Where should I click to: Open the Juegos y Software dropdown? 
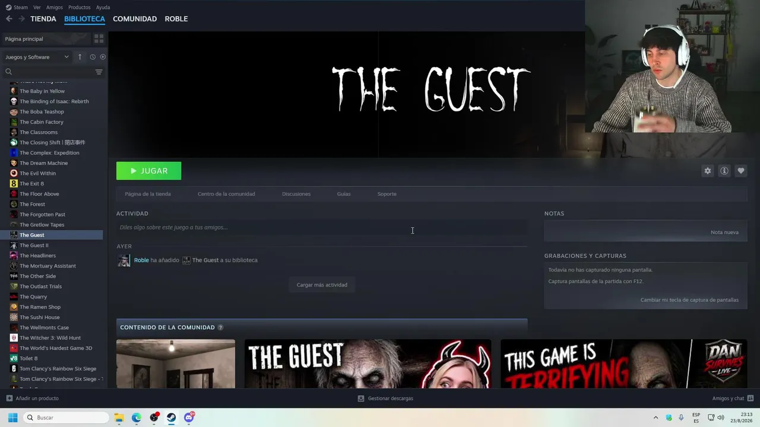click(x=37, y=57)
